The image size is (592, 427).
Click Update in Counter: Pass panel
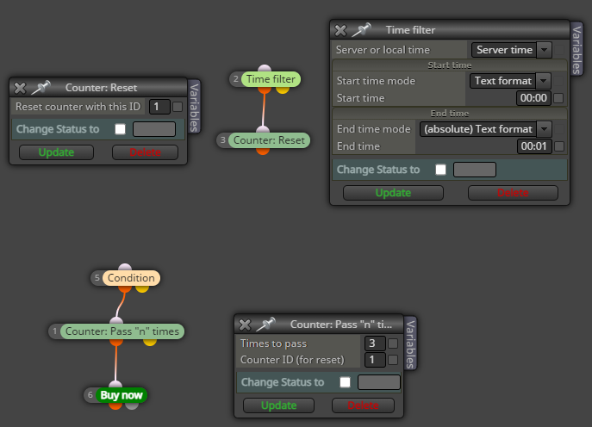coord(278,405)
